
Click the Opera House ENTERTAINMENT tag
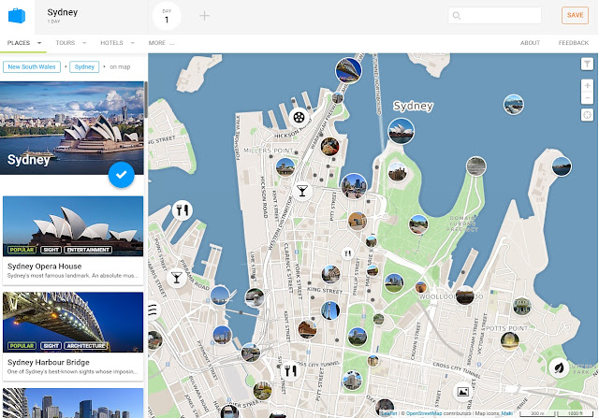coord(88,250)
